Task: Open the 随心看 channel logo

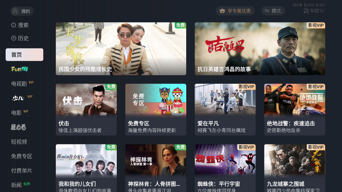Action: coord(19,127)
